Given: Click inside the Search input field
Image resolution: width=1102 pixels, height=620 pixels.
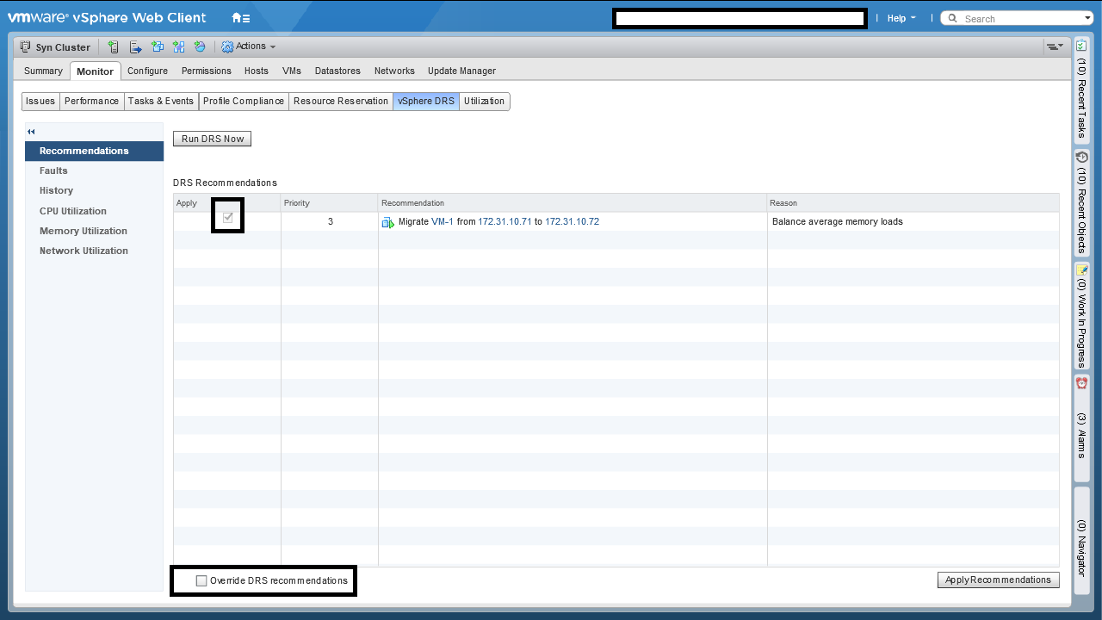Looking at the screenshot, I should (x=1016, y=18).
